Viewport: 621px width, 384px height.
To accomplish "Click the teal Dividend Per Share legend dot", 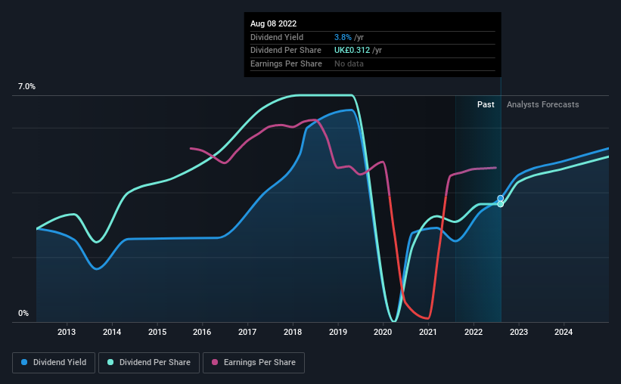I will coord(110,362).
